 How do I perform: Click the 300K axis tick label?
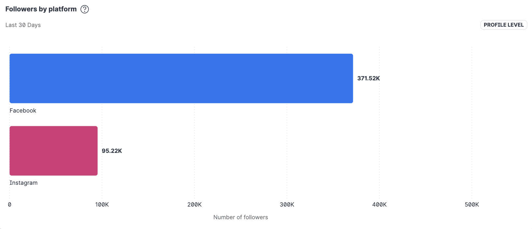[x=287, y=205]
